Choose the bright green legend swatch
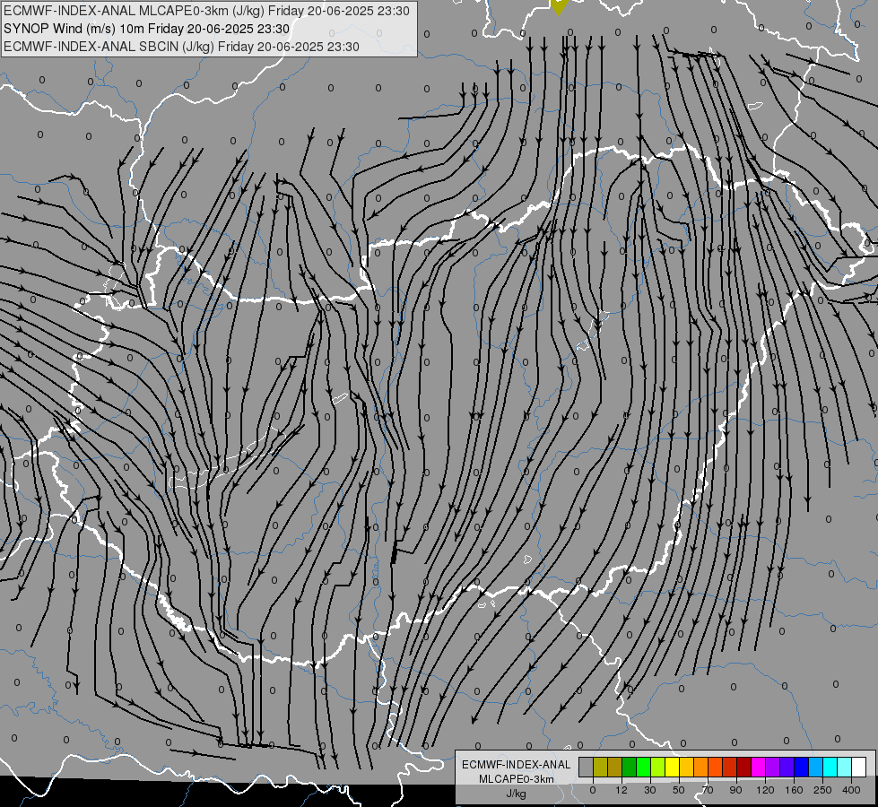The image size is (878, 807). point(643,767)
